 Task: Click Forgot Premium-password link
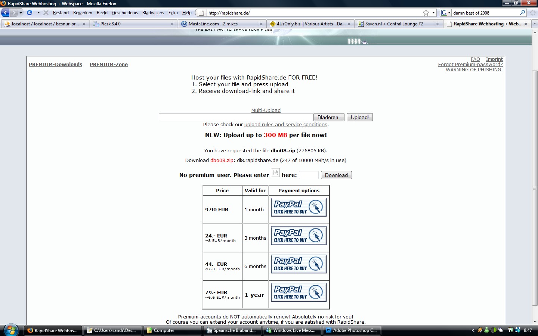pos(470,65)
